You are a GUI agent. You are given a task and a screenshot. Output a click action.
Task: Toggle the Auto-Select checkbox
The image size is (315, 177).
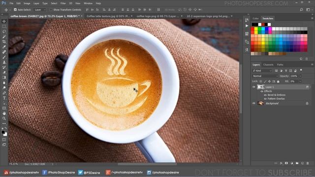(x=15, y=10)
